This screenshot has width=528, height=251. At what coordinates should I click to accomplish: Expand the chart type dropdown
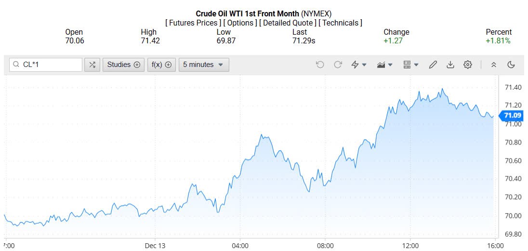[x=384, y=65]
